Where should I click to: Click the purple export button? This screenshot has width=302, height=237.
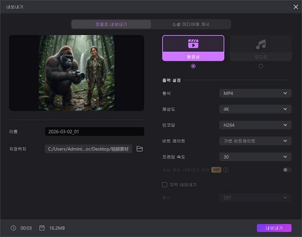click(274, 228)
